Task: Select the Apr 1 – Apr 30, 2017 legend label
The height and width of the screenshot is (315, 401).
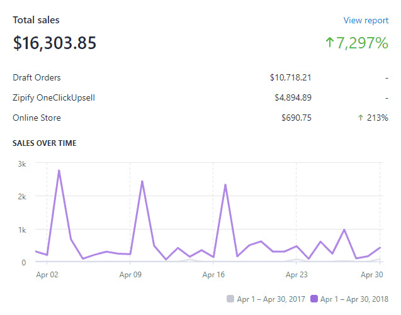Action: coord(270,299)
